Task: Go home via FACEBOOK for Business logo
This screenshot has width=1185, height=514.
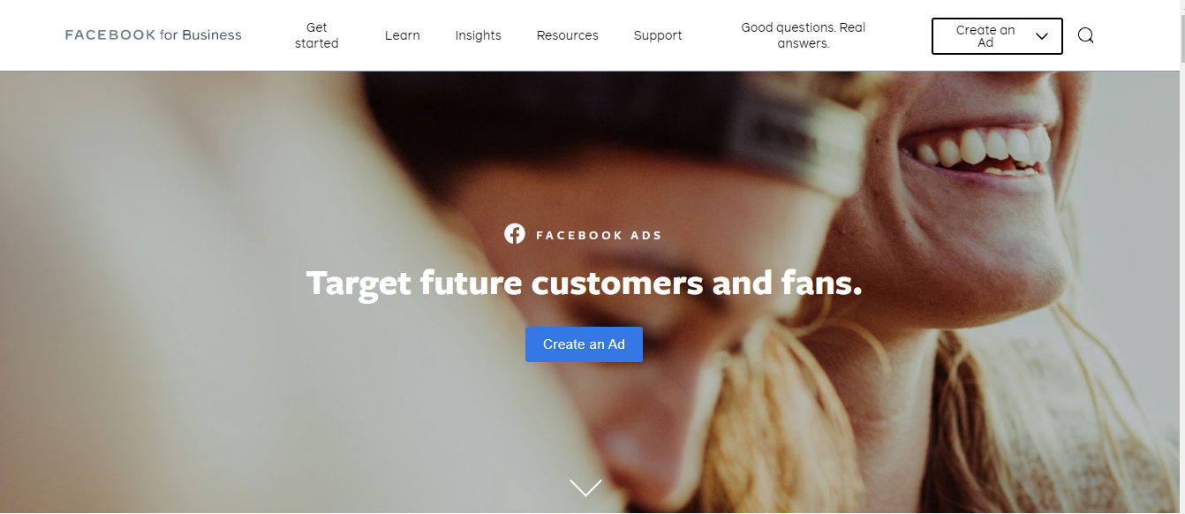Action: point(154,35)
